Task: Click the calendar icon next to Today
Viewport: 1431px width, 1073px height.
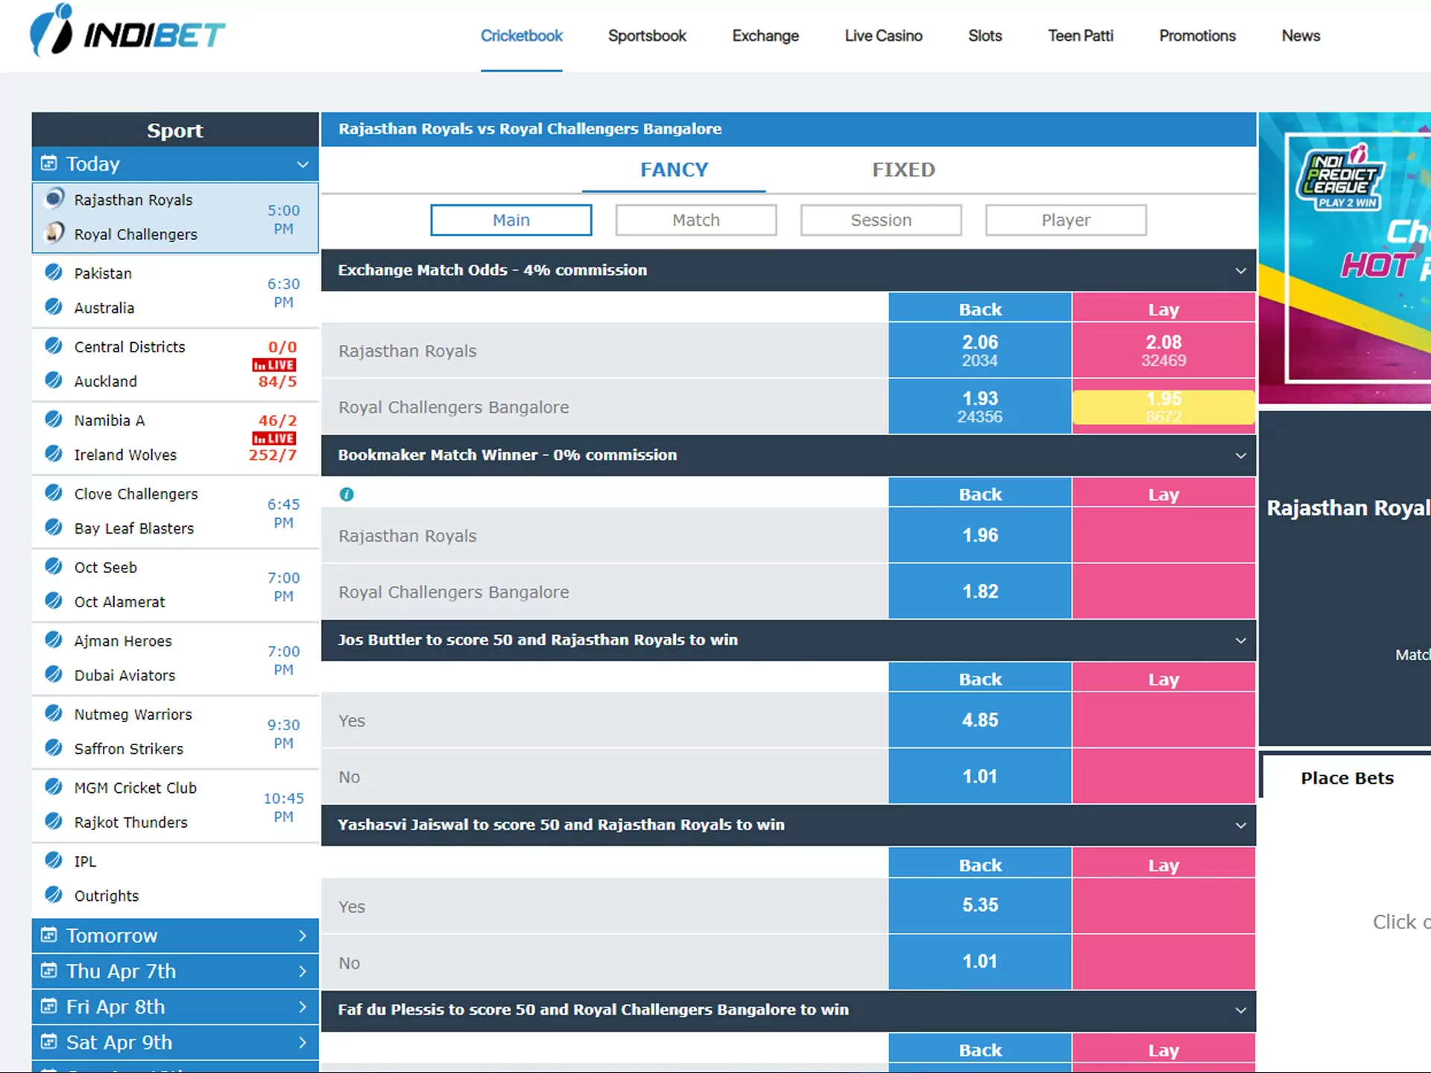Action: point(48,163)
